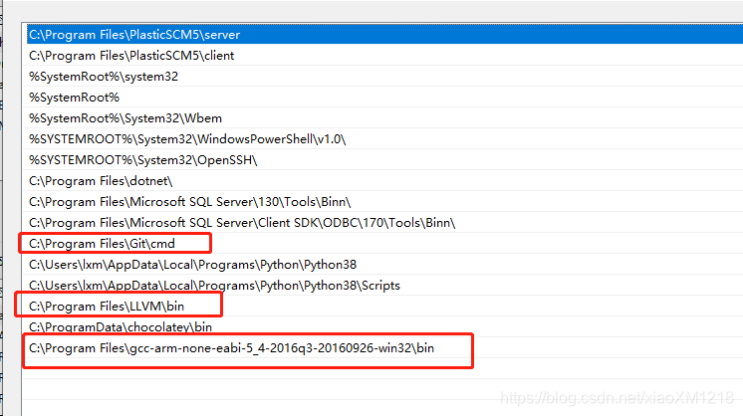Image resolution: width=743 pixels, height=416 pixels.
Task: Select the C:\ProgramData\chocolatey\bin entry
Action: [x=383, y=326]
